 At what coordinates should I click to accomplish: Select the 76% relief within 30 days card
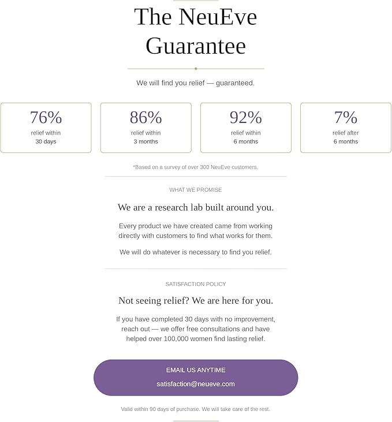pyautogui.click(x=46, y=128)
